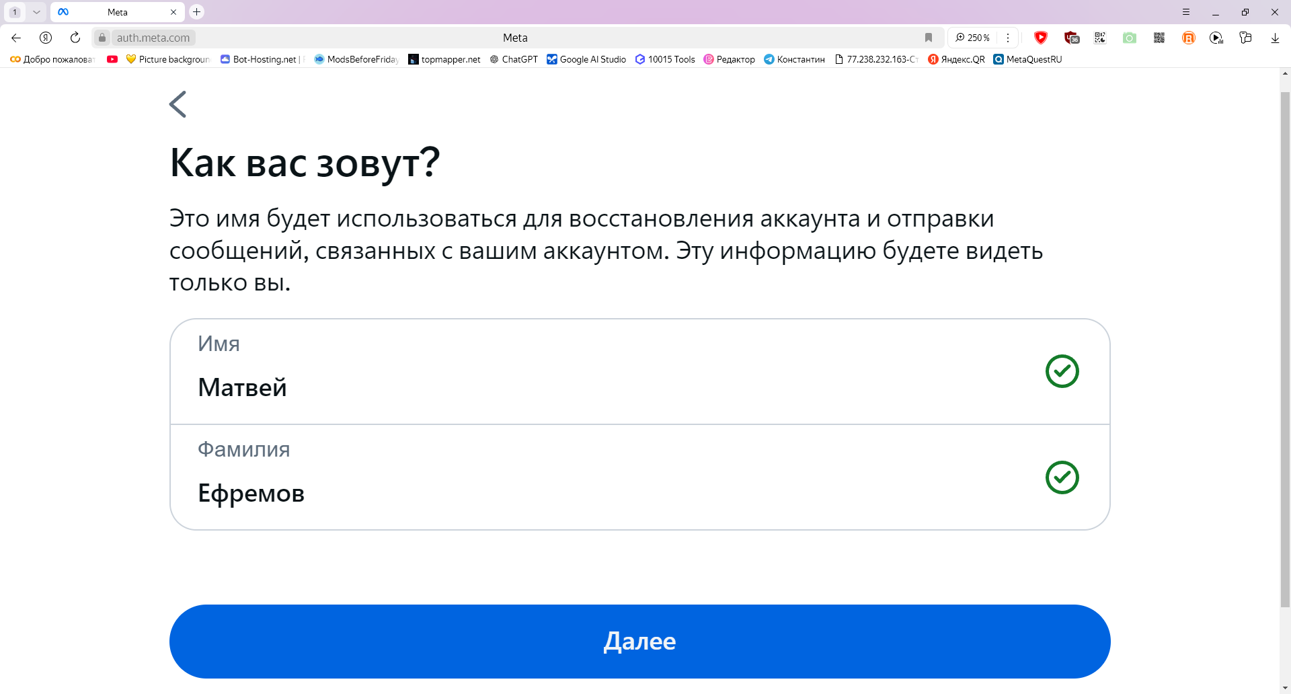Open the green screenshot capture extension
1291x694 pixels.
[x=1129, y=38]
